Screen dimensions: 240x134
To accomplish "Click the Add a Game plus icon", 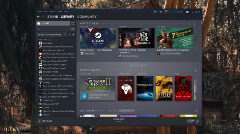I will point(39,121).
